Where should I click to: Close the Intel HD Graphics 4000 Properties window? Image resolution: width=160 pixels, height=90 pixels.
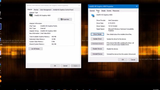(x=137, y=6)
